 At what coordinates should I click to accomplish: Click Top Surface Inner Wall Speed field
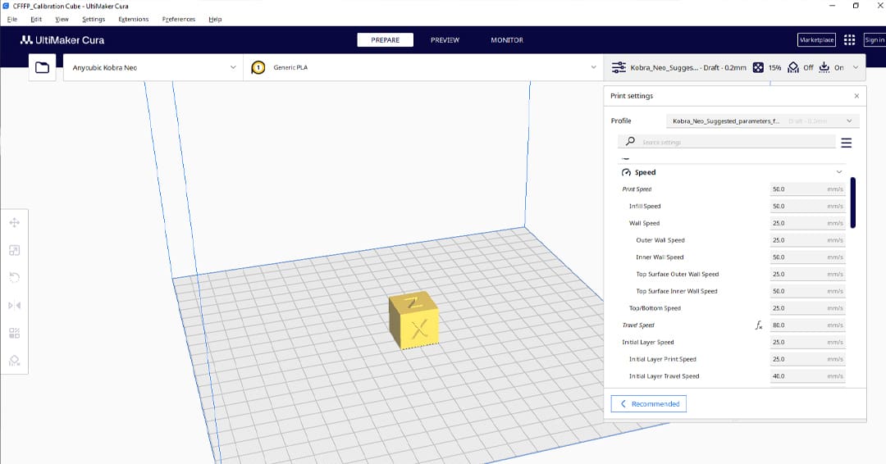[807, 291]
